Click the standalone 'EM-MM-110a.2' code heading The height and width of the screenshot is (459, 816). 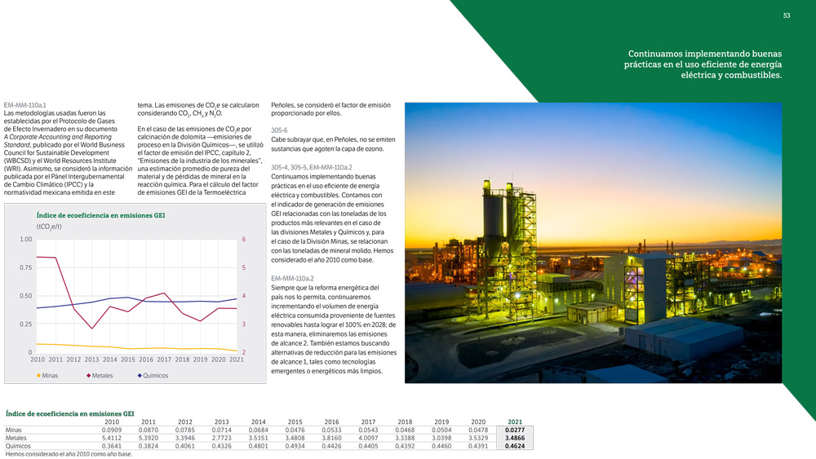[292, 279]
